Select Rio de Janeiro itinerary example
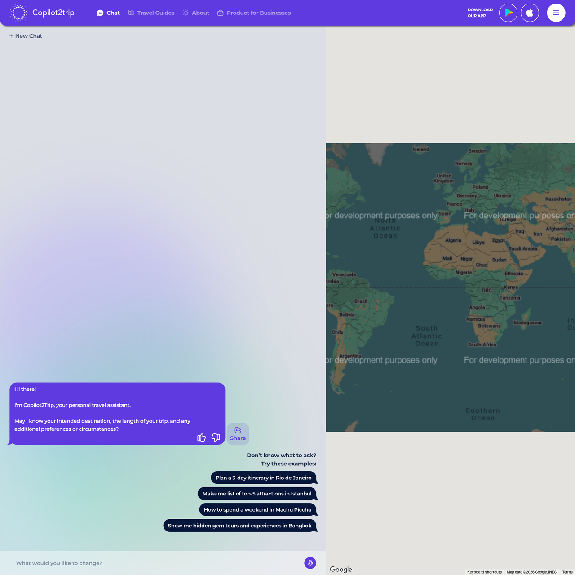575x575 pixels. (264, 478)
